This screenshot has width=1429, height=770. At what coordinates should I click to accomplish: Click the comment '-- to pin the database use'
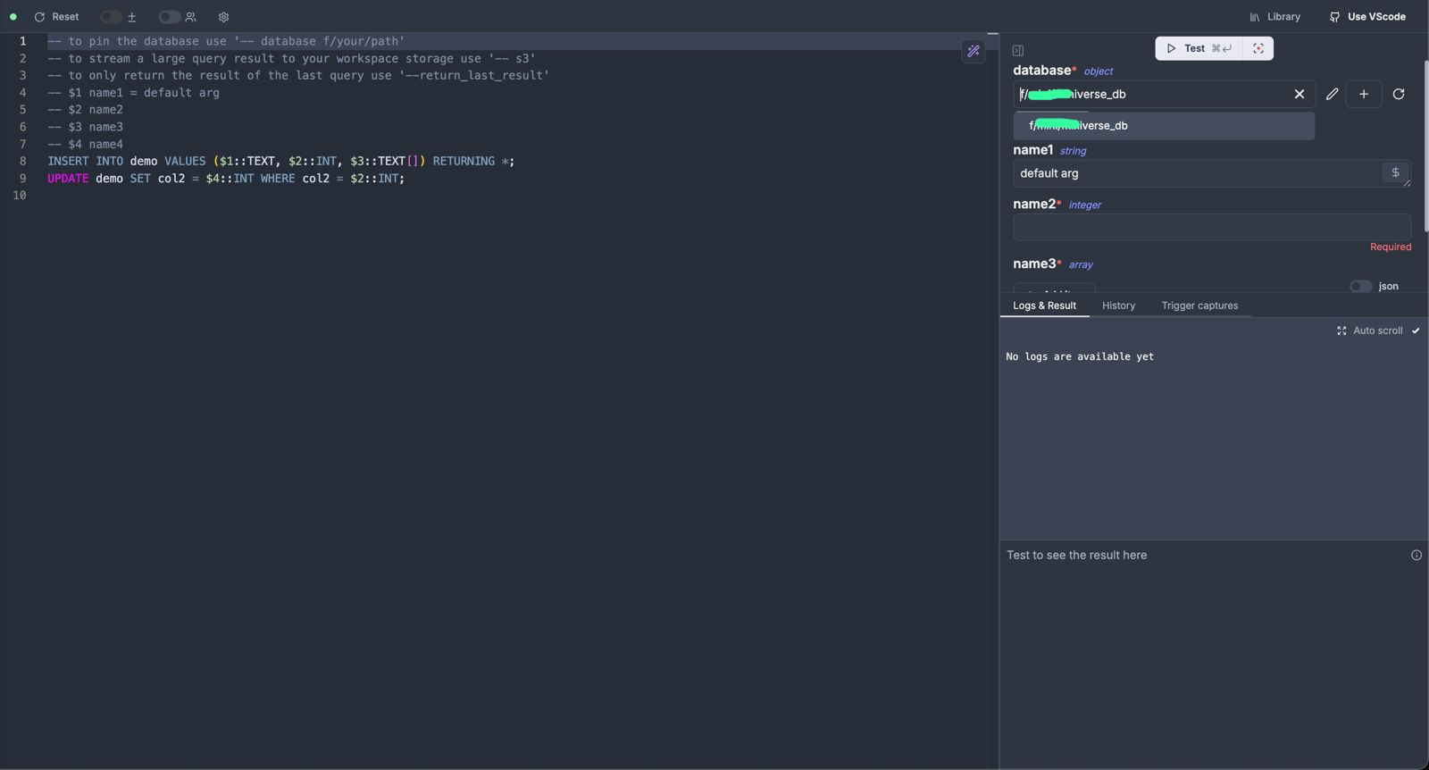pos(226,41)
